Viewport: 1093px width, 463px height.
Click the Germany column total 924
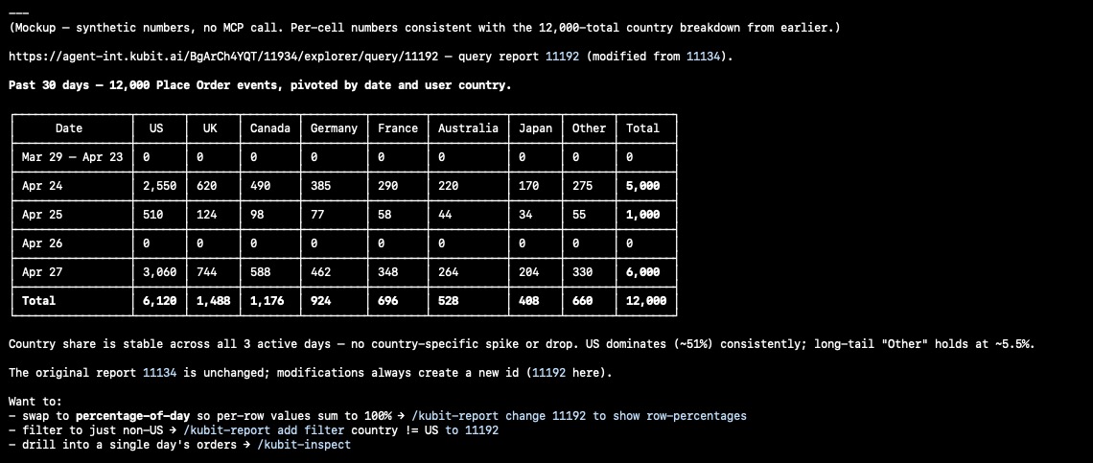point(320,301)
